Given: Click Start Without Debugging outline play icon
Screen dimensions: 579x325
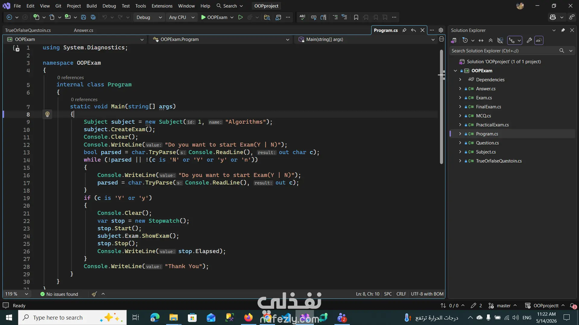Looking at the screenshot, I should click(x=240, y=17).
